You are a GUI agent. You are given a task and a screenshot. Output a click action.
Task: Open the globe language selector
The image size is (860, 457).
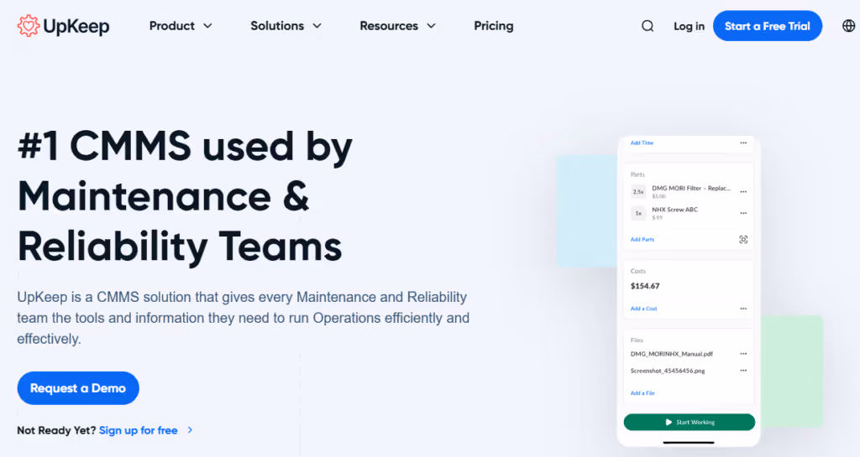click(x=848, y=26)
